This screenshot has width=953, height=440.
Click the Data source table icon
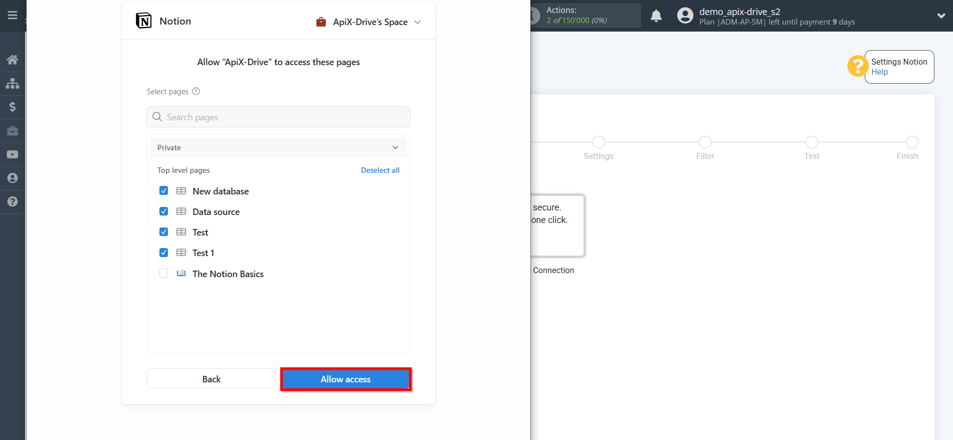tap(181, 211)
